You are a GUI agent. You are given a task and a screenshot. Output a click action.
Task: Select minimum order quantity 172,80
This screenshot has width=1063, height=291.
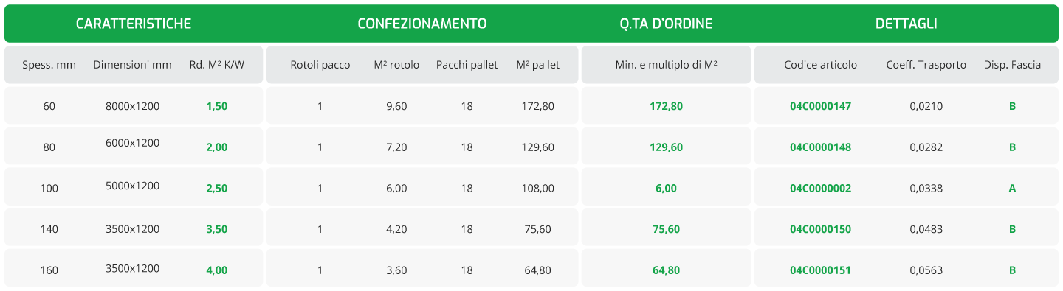[x=666, y=106]
